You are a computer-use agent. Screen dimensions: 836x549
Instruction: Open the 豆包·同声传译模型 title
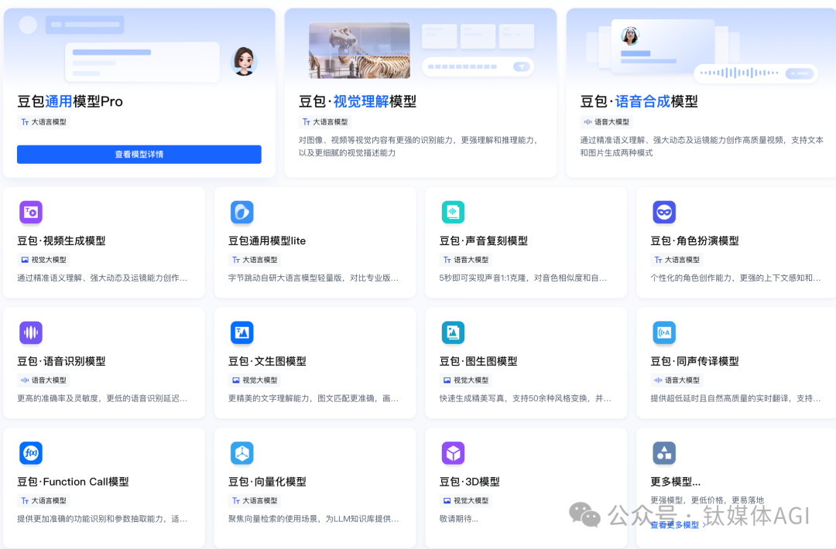coord(694,361)
